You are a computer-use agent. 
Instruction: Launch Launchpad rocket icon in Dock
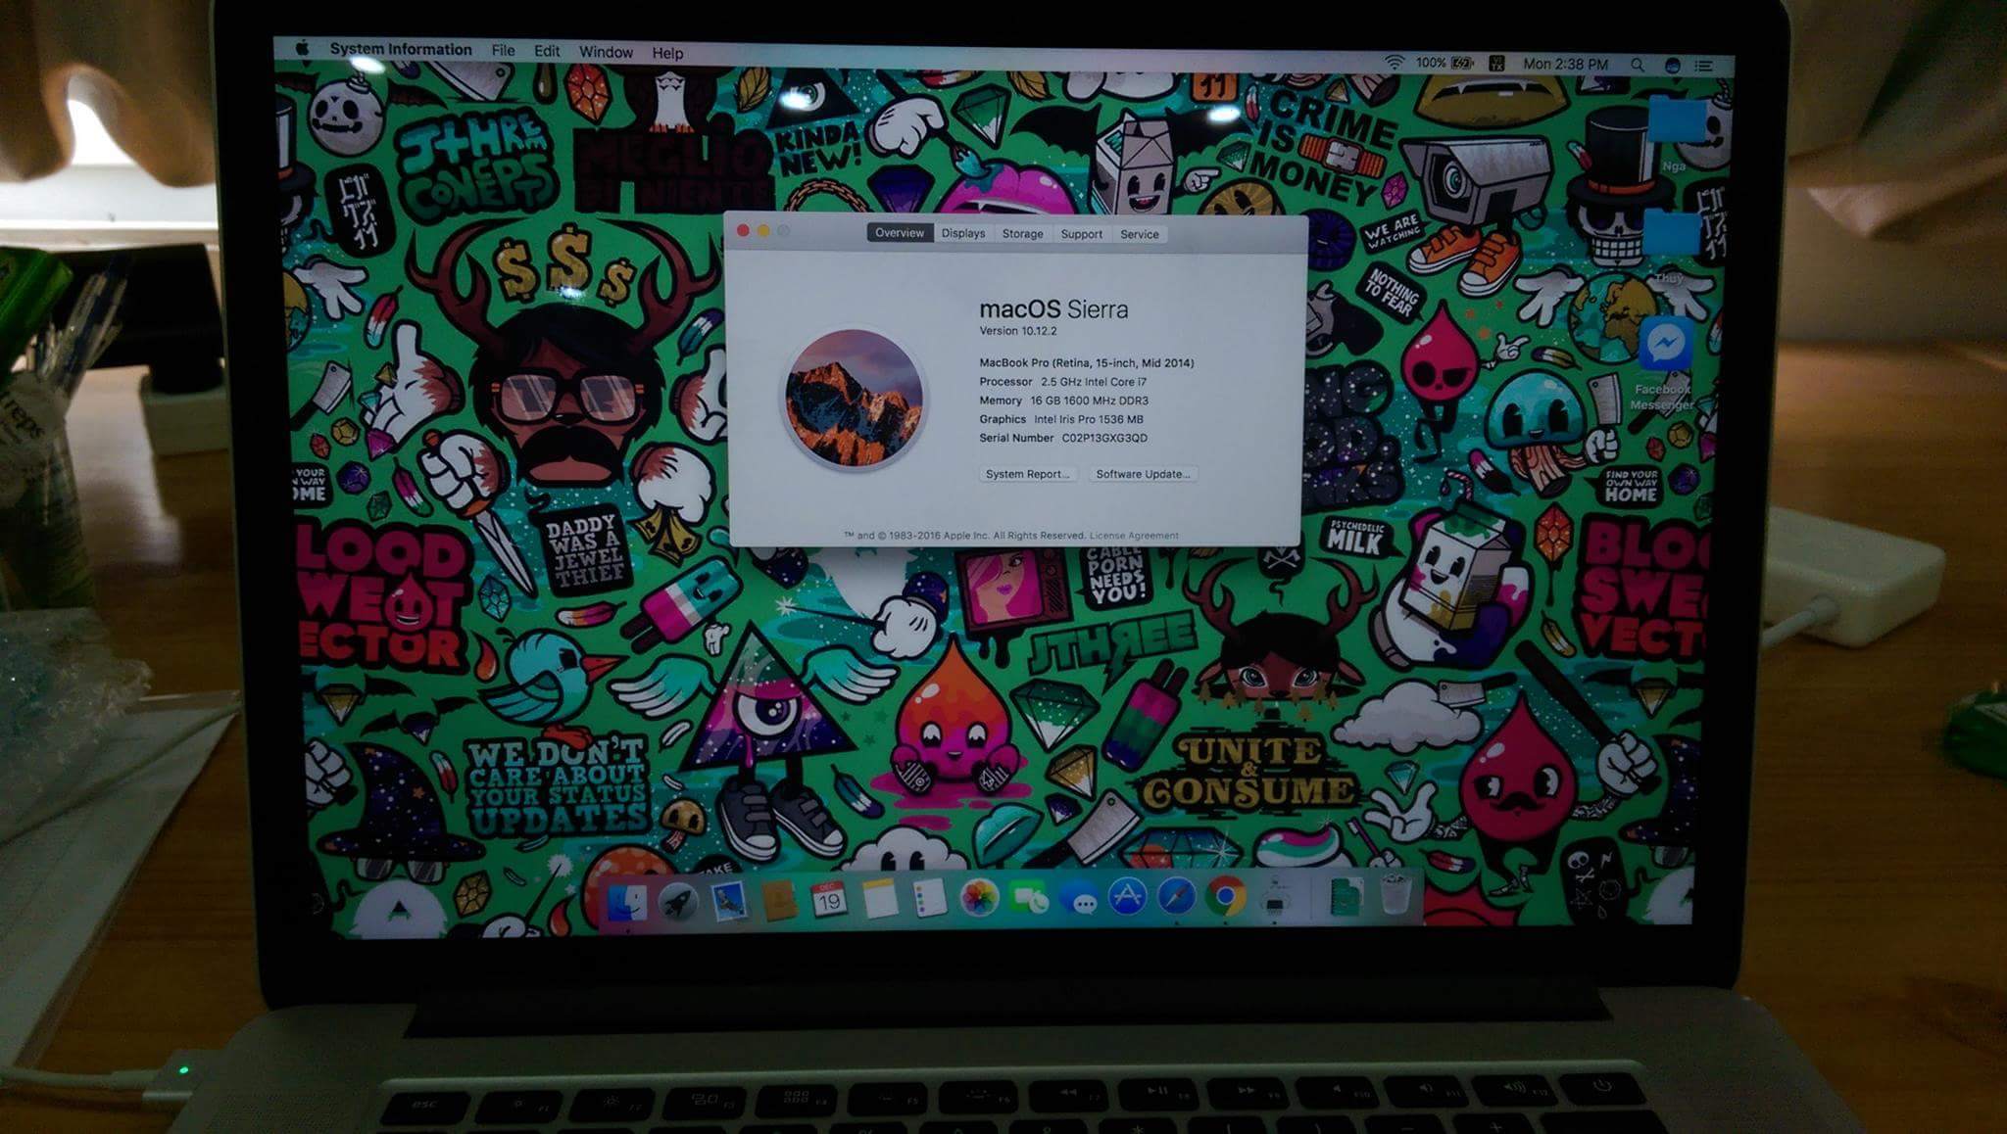678,902
